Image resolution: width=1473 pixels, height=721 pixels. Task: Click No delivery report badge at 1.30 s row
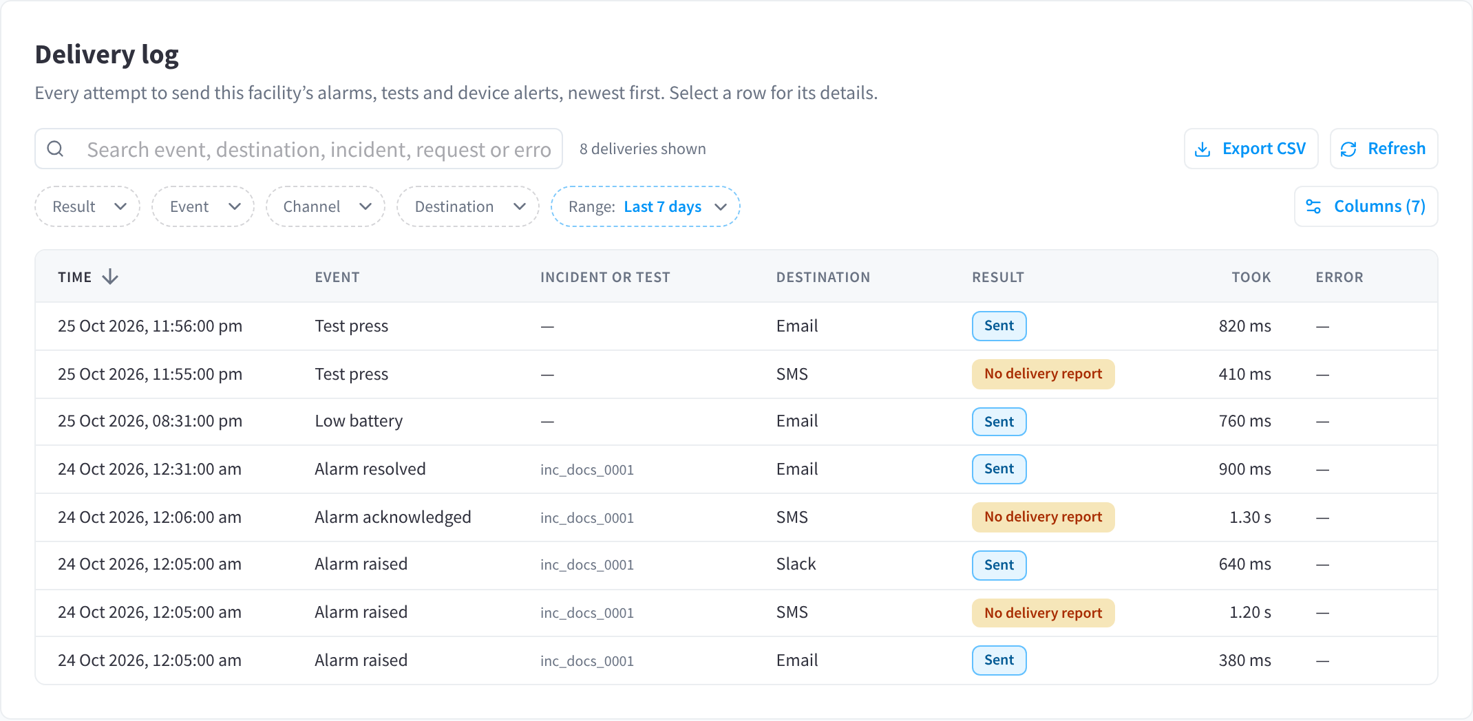[x=1043, y=517]
